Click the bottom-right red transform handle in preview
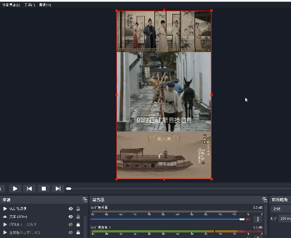The height and width of the screenshot is (238, 291). [x=212, y=179]
